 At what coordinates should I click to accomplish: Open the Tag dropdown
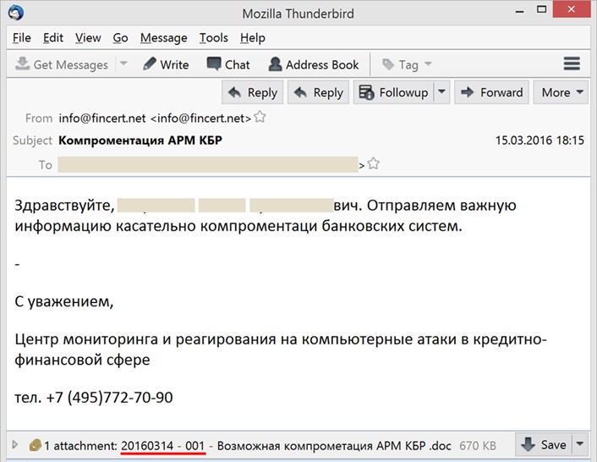point(407,65)
